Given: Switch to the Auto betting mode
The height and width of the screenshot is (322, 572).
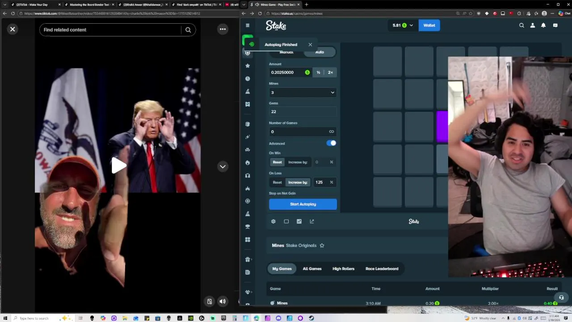Looking at the screenshot, I should click(320, 52).
